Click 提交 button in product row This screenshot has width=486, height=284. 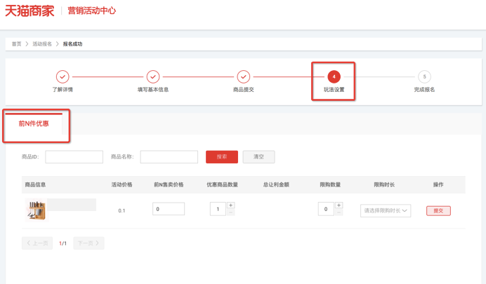[x=438, y=210]
